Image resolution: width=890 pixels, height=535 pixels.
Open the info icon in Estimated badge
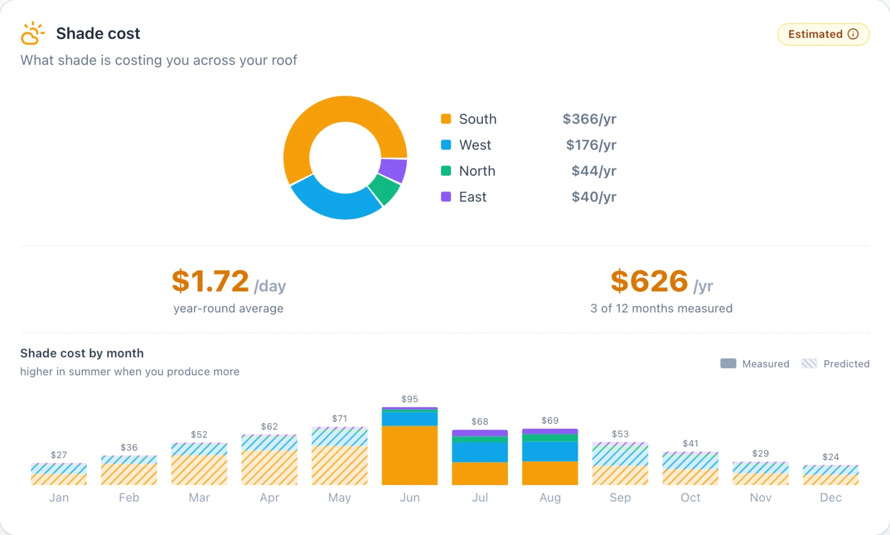[x=853, y=34]
